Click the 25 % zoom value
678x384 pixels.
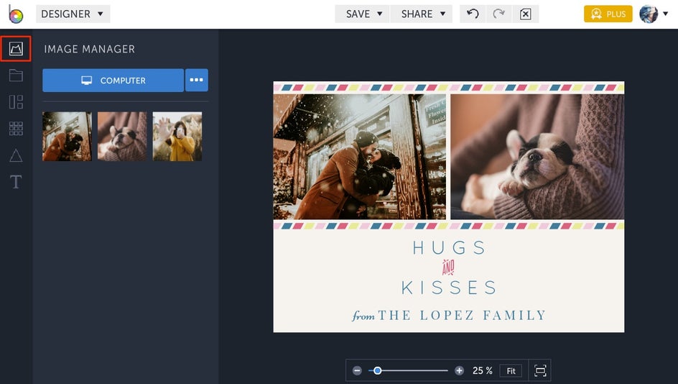tap(482, 370)
